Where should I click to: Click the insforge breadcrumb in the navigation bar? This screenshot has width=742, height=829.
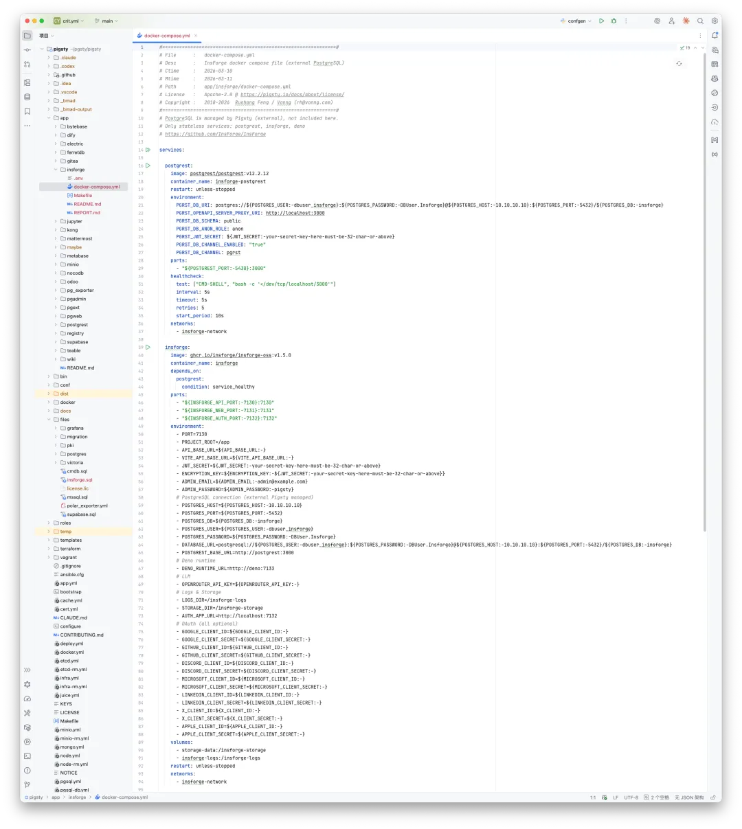tap(77, 797)
